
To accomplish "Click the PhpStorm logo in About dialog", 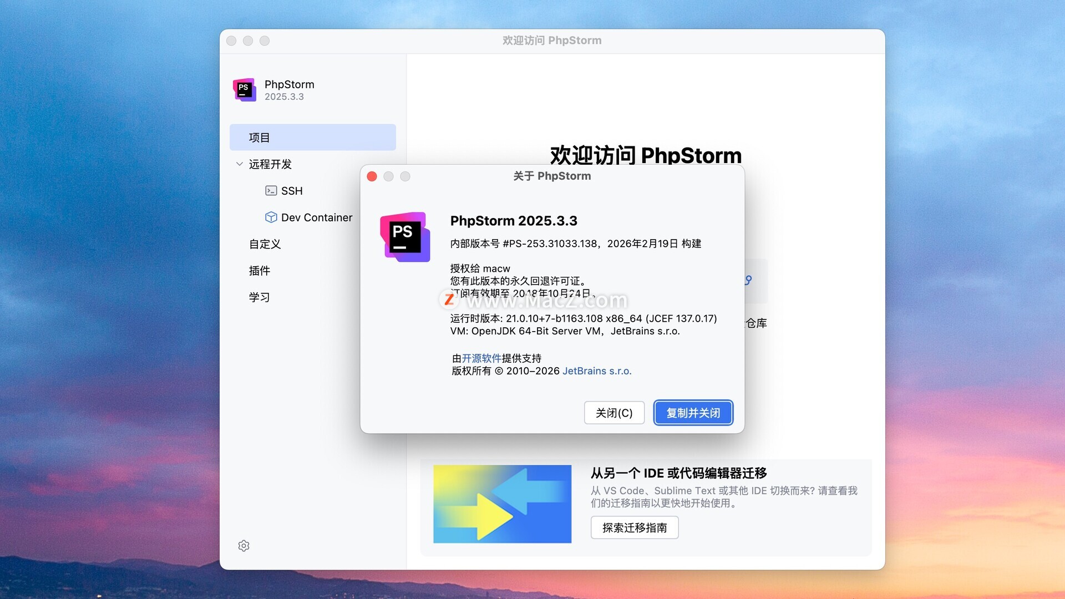I will tap(405, 237).
